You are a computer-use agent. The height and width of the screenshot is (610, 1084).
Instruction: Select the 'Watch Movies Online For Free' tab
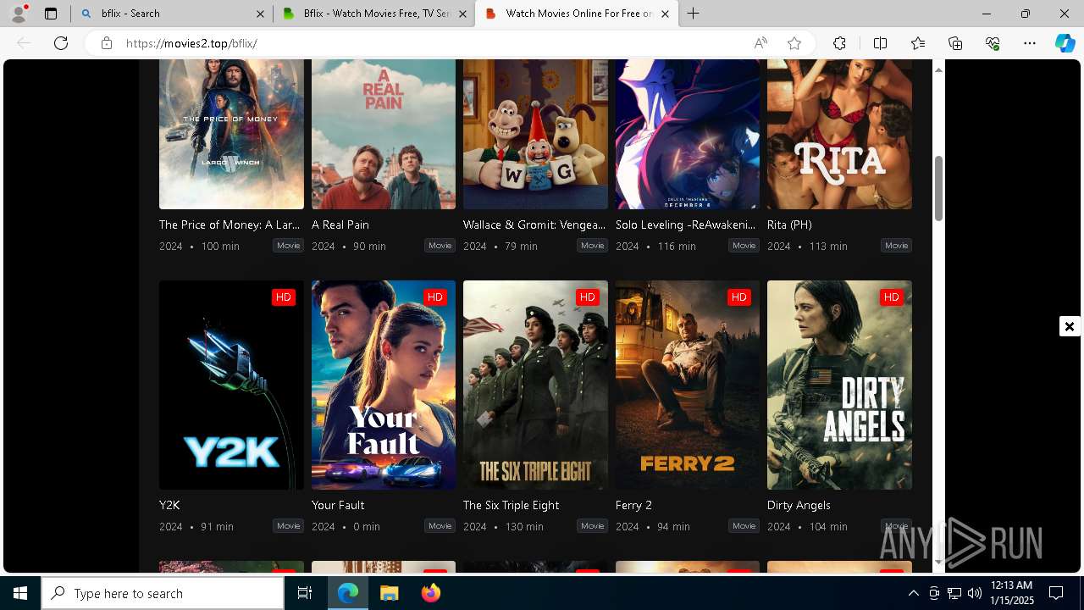[x=577, y=14]
